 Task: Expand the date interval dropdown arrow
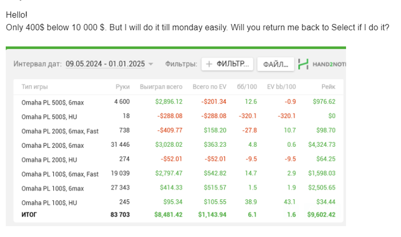[x=151, y=64]
